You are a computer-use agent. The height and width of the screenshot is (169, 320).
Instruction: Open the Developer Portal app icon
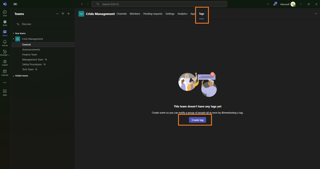[x=5, y=53]
